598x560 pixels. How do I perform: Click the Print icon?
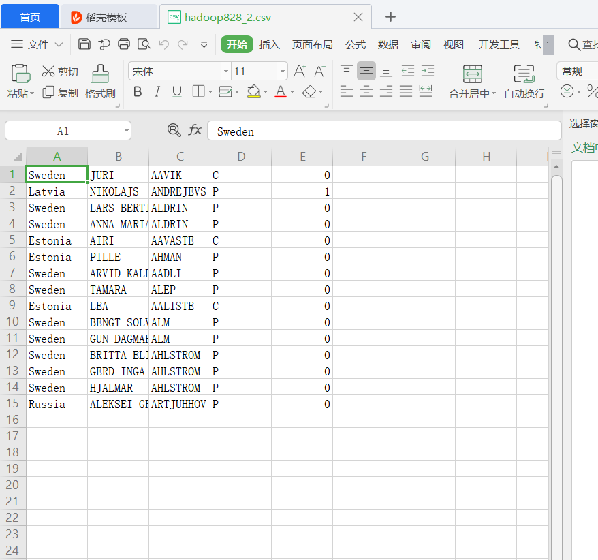pyautogui.click(x=123, y=44)
